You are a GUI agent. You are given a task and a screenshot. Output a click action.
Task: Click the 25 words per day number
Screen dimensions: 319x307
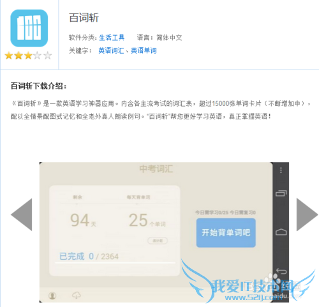click(x=138, y=220)
